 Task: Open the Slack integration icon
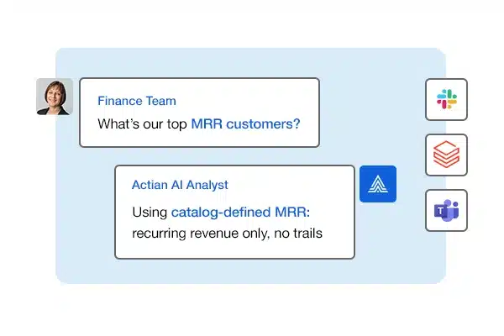pos(446,100)
